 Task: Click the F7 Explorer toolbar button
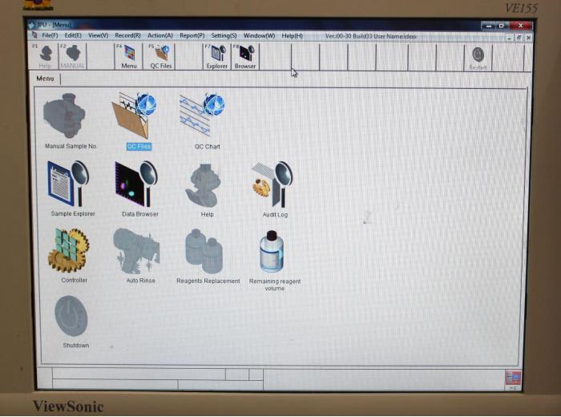click(x=216, y=56)
